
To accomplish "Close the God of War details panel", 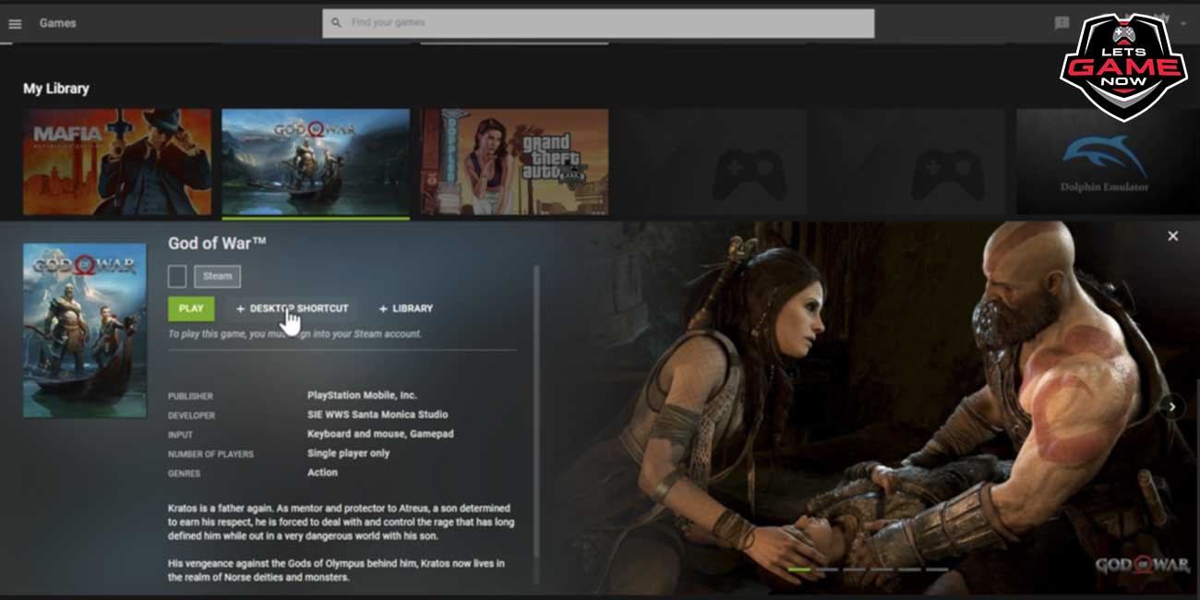I will click(1172, 236).
